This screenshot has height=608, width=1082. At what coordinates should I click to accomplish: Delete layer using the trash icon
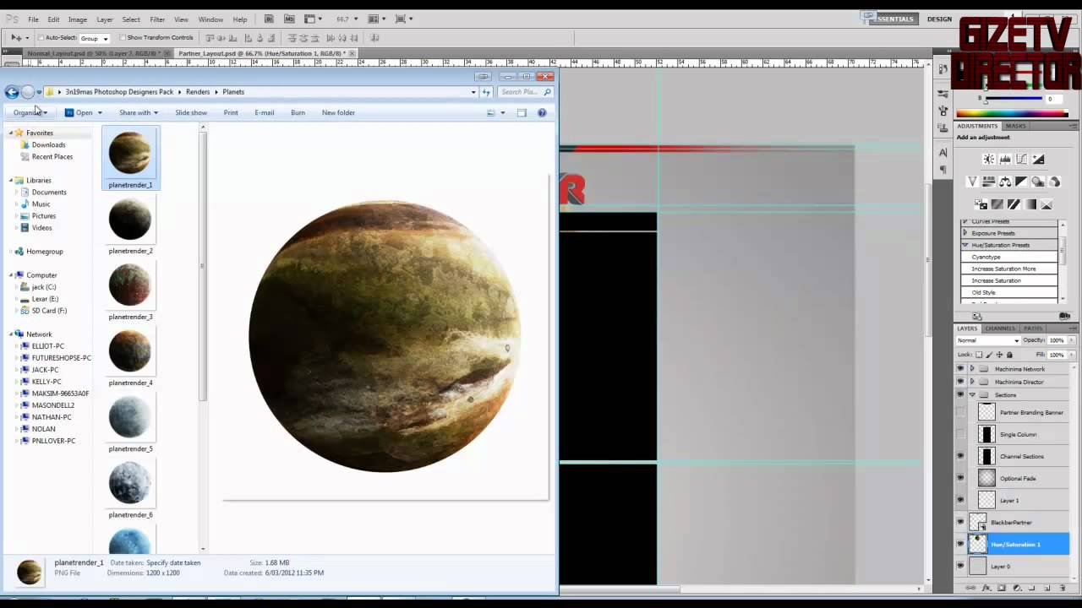1062,588
